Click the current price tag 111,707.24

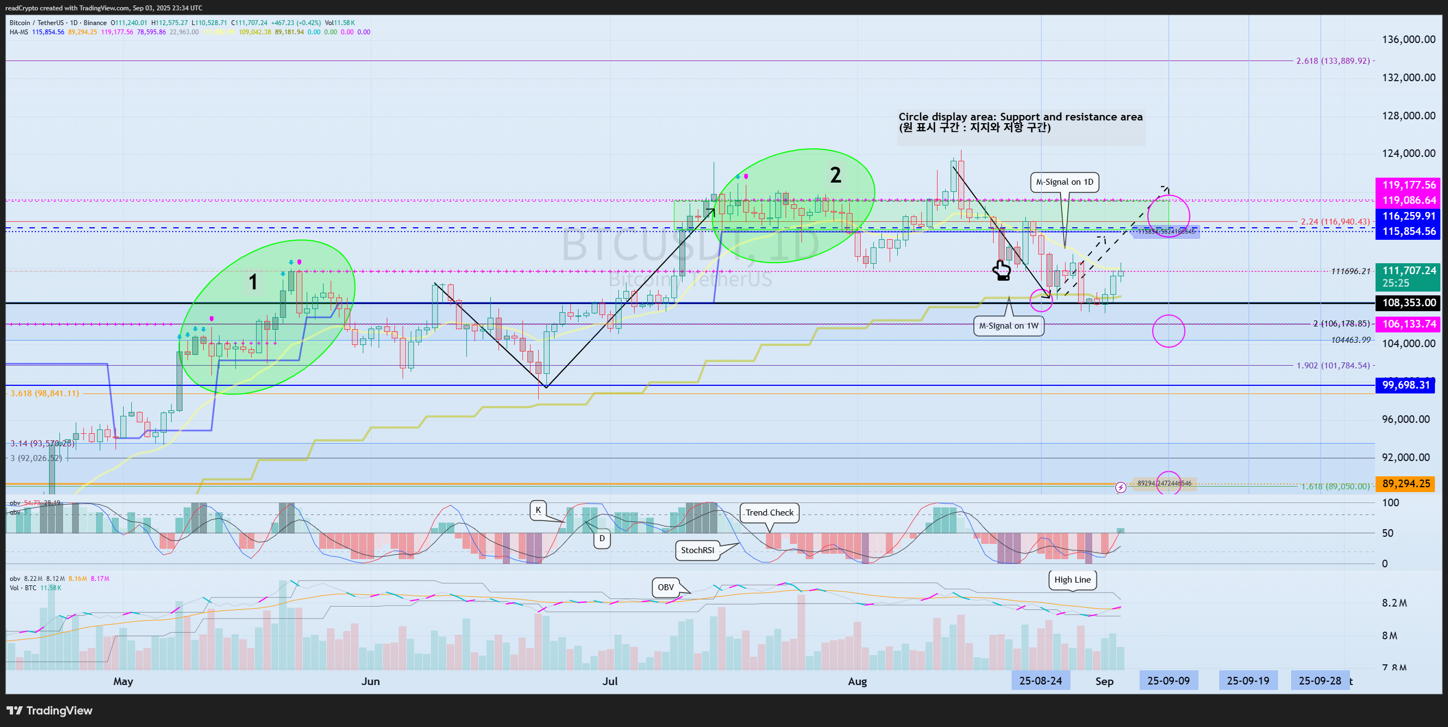(1408, 276)
